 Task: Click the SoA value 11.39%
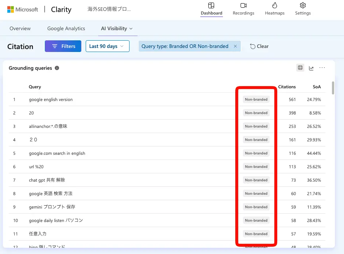314,207
